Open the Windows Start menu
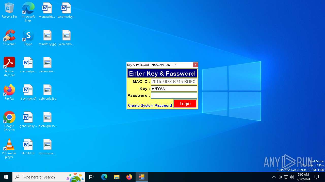The height and width of the screenshot is (182, 325). 6,177
